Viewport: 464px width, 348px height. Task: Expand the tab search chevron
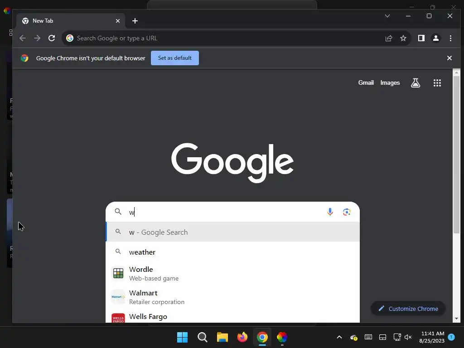coord(387,16)
